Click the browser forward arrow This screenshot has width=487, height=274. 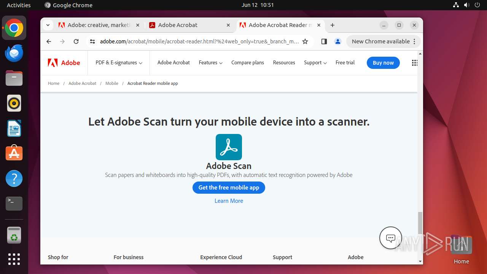pyautogui.click(x=62, y=41)
